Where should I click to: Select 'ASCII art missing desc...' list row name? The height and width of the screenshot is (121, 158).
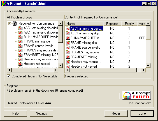87,29
